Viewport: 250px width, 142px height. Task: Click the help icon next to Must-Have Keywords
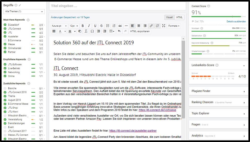coord(28,20)
